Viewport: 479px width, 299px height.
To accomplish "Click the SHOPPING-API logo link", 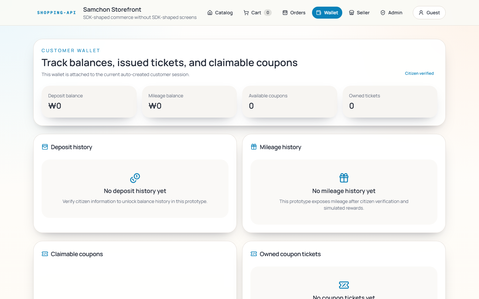I will [57, 13].
